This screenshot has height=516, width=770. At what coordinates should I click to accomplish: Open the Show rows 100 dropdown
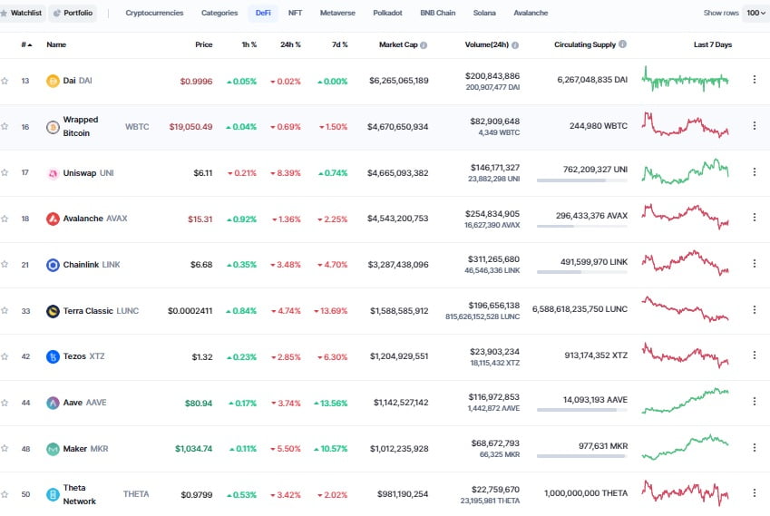point(755,14)
